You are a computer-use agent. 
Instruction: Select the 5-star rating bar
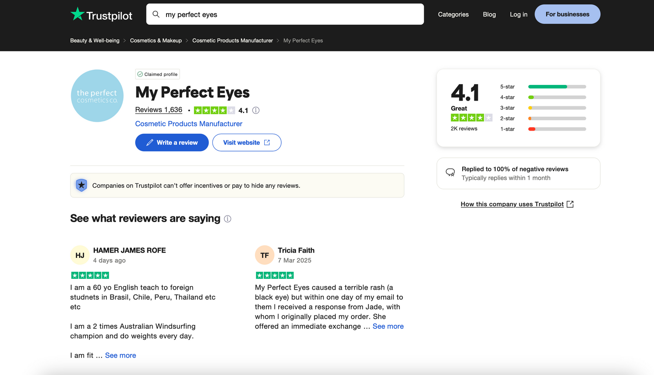click(557, 87)
